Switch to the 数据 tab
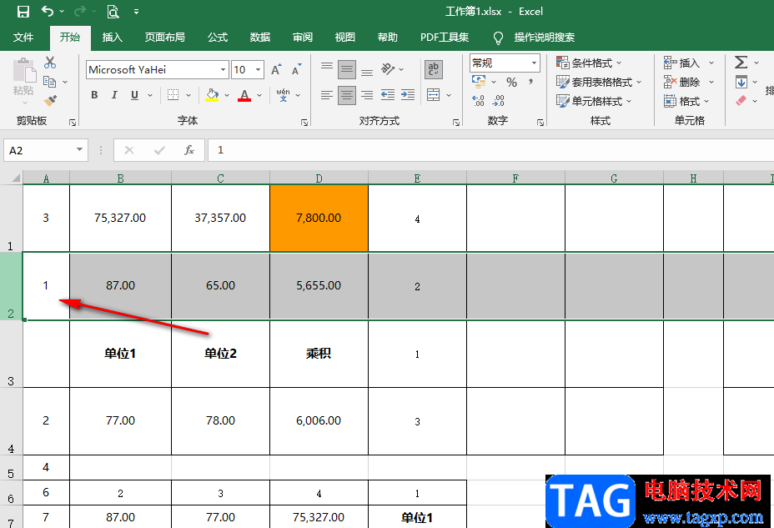Image resolution: width=774 pixels, height=528 pixels. pyautogui.click(x=259, y=37)
